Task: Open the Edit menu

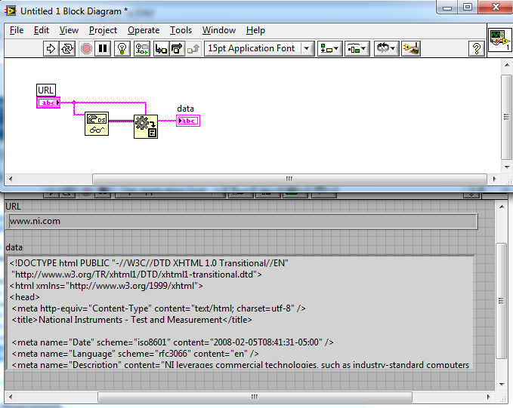Action: (x=42, y=30)
